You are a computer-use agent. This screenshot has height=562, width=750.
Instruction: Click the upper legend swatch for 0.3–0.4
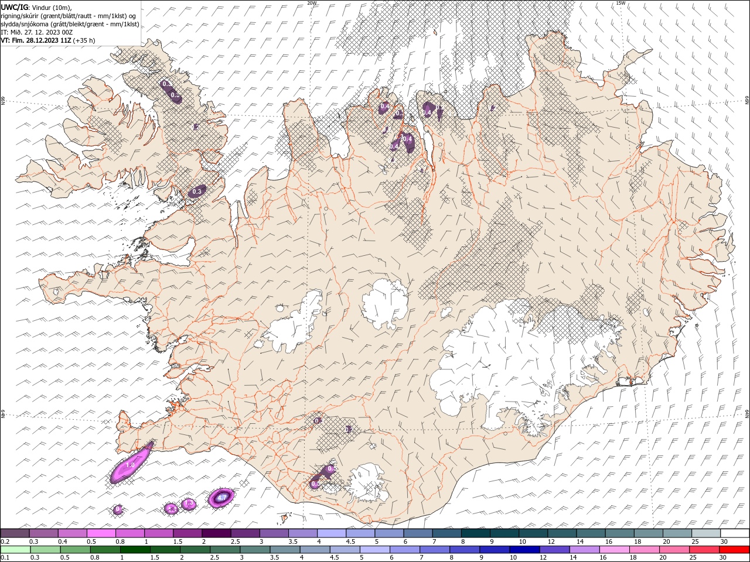43,533
